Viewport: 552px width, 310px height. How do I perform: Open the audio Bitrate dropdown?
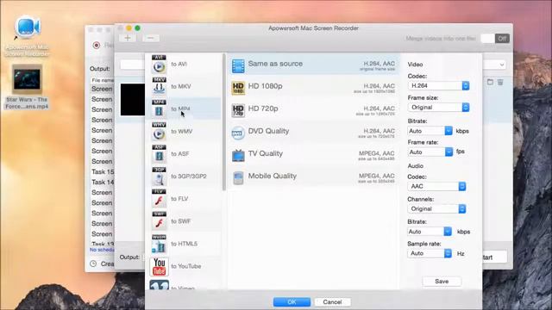pyautogui.click(x=430, y=232)
